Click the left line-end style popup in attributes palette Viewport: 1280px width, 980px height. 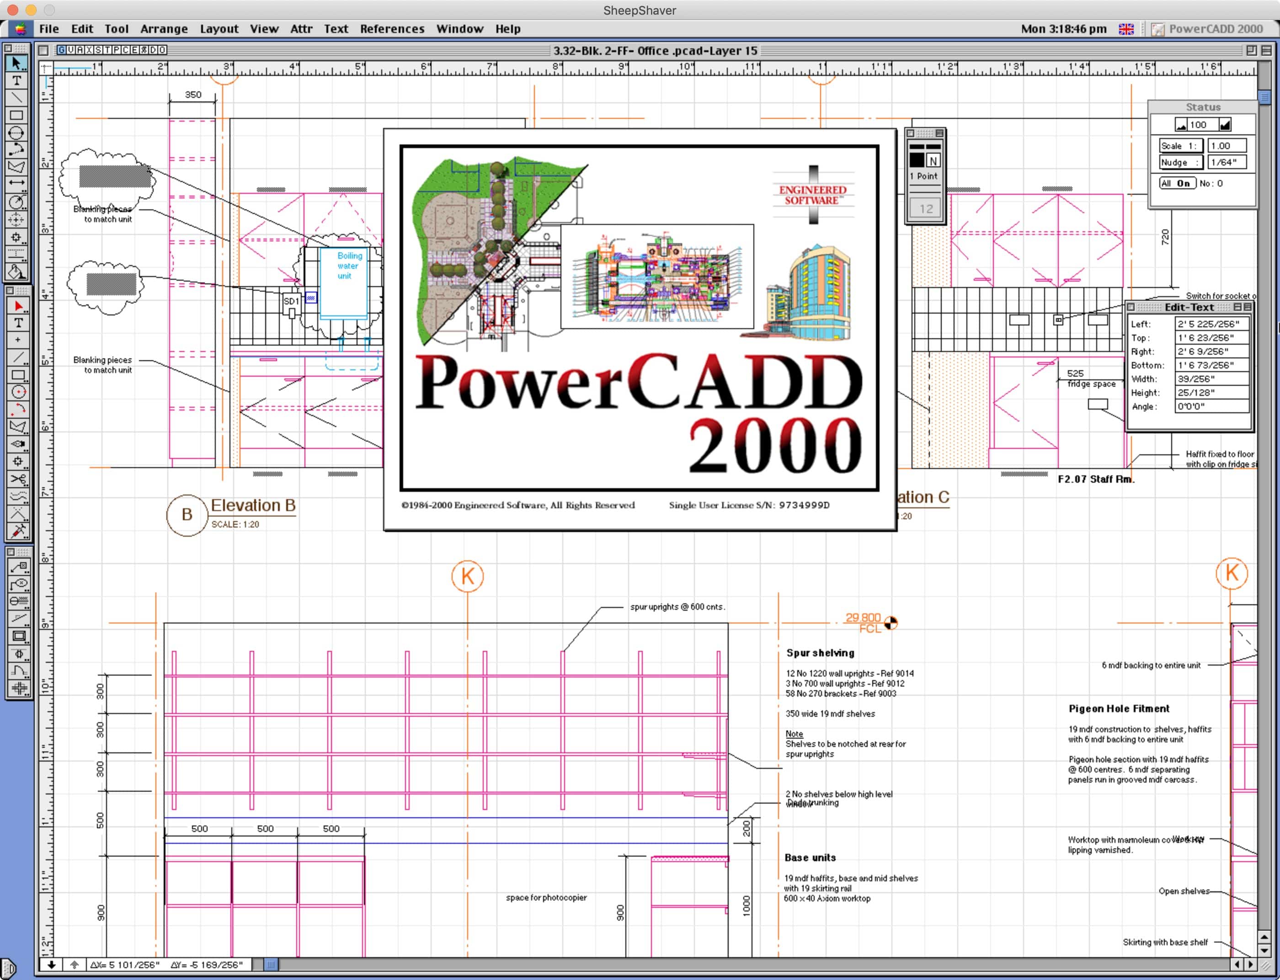(x=917, y=146)
